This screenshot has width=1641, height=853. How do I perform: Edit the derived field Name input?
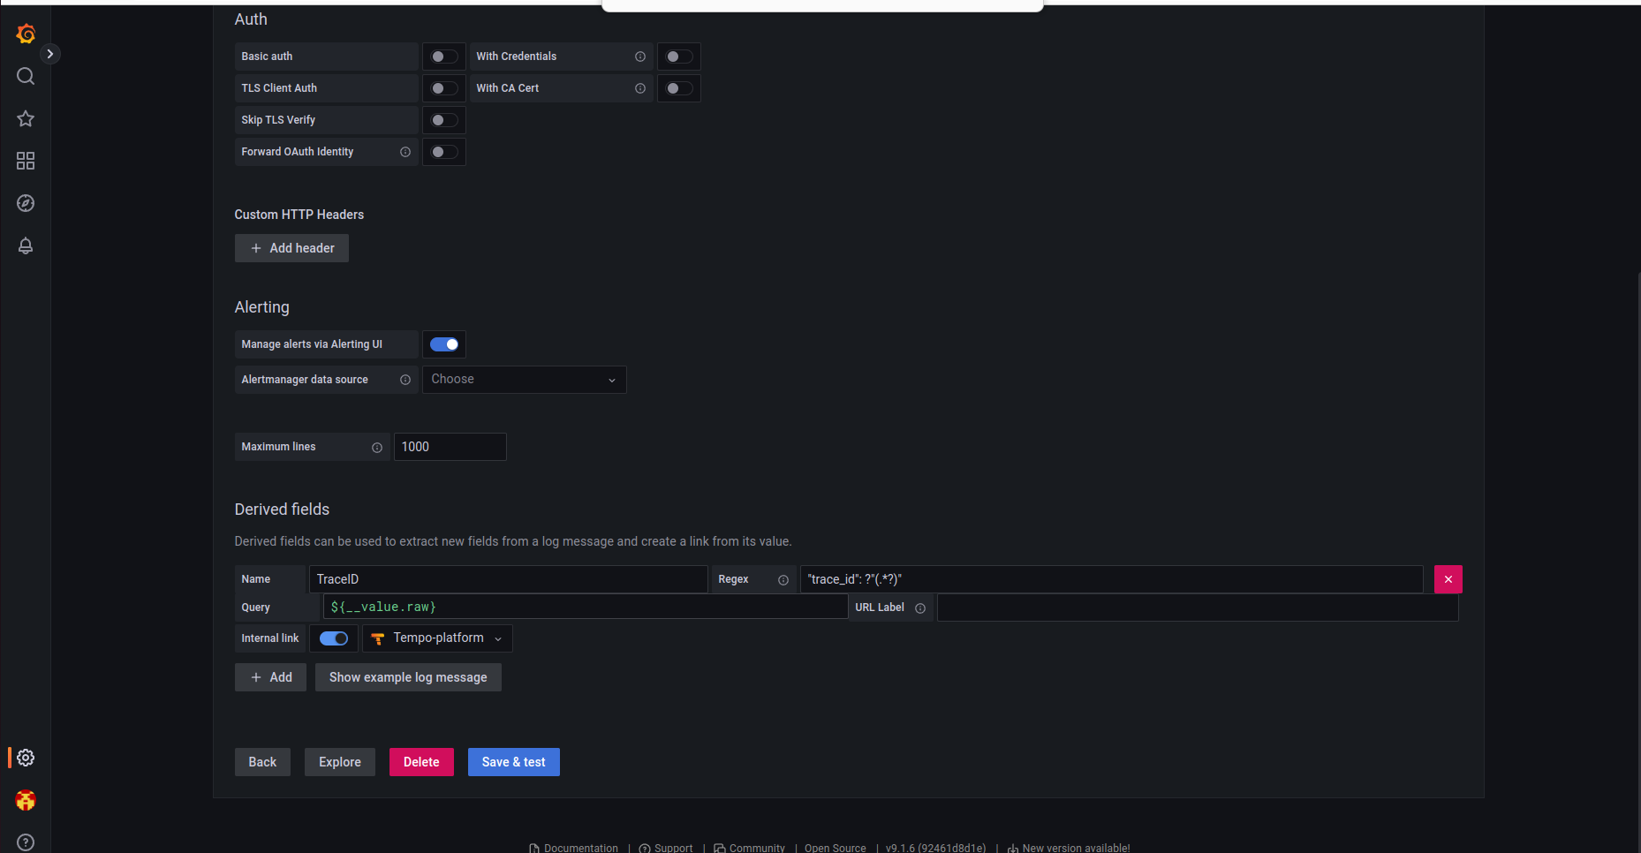[x=509, y=579]
